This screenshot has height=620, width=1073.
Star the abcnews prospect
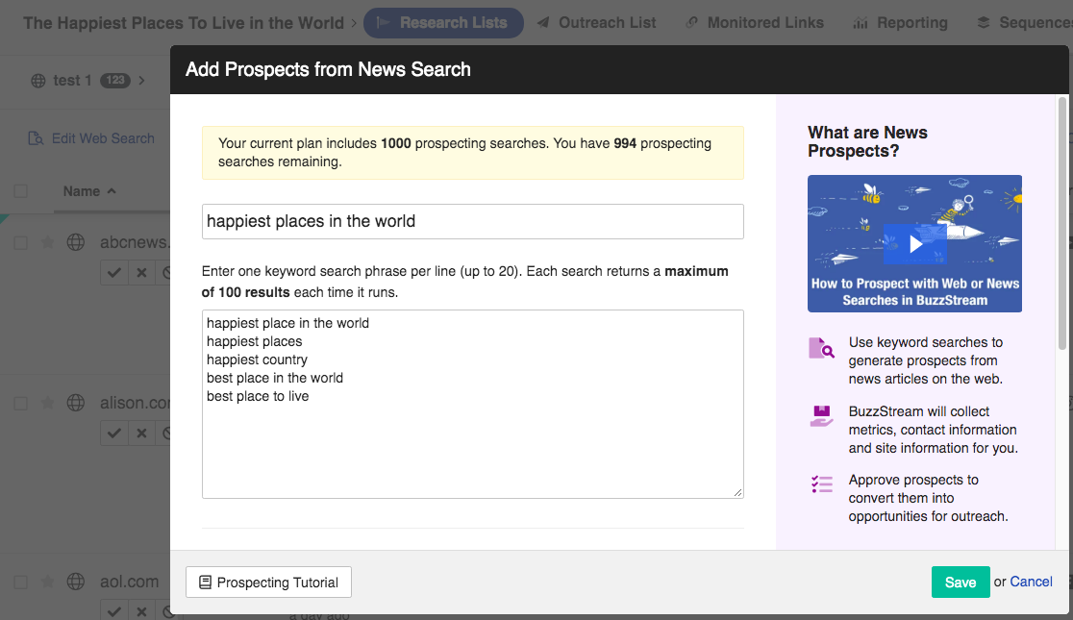point(47,242)
